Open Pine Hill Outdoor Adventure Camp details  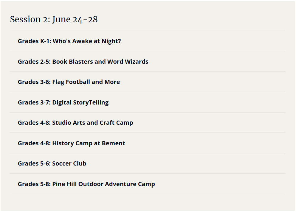[x=148, y=184]
